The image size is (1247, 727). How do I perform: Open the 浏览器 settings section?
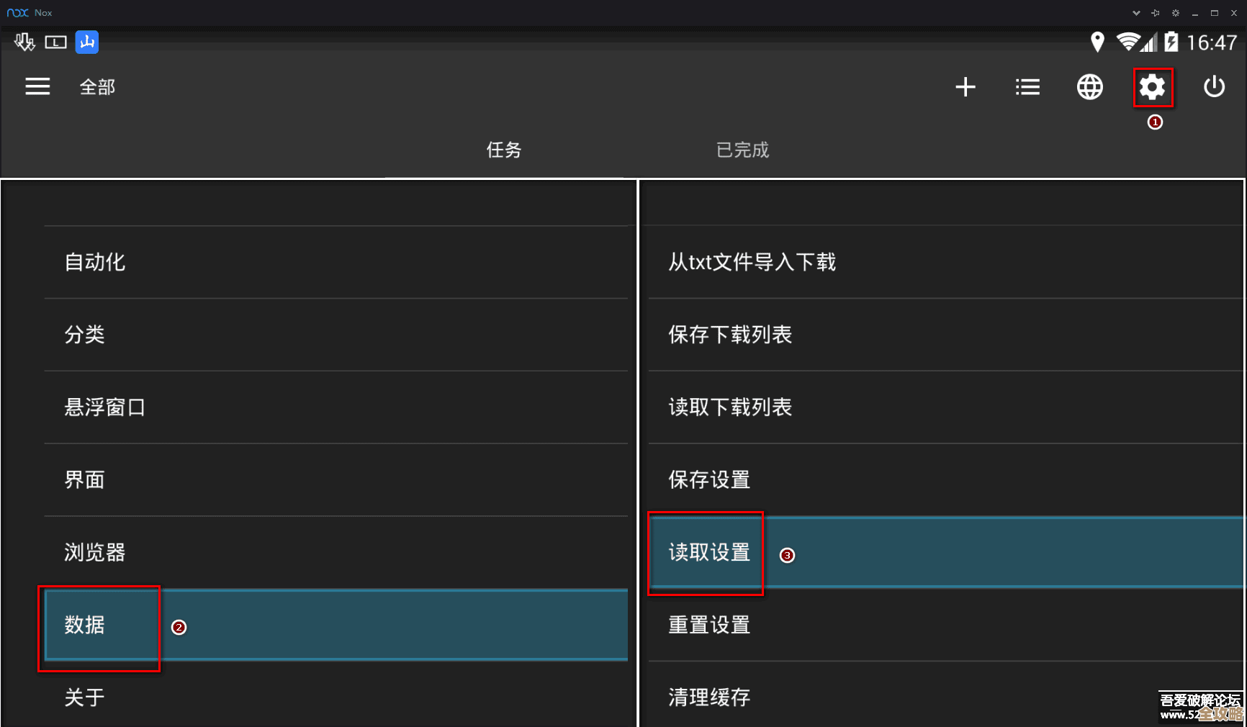95,553
